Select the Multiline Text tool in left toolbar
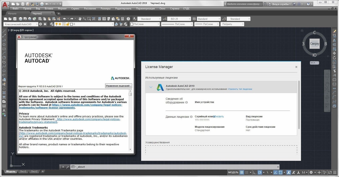 [x=4, y=110]
